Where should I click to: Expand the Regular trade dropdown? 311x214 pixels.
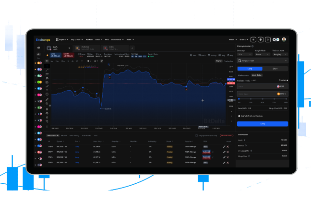pos(263,60)
